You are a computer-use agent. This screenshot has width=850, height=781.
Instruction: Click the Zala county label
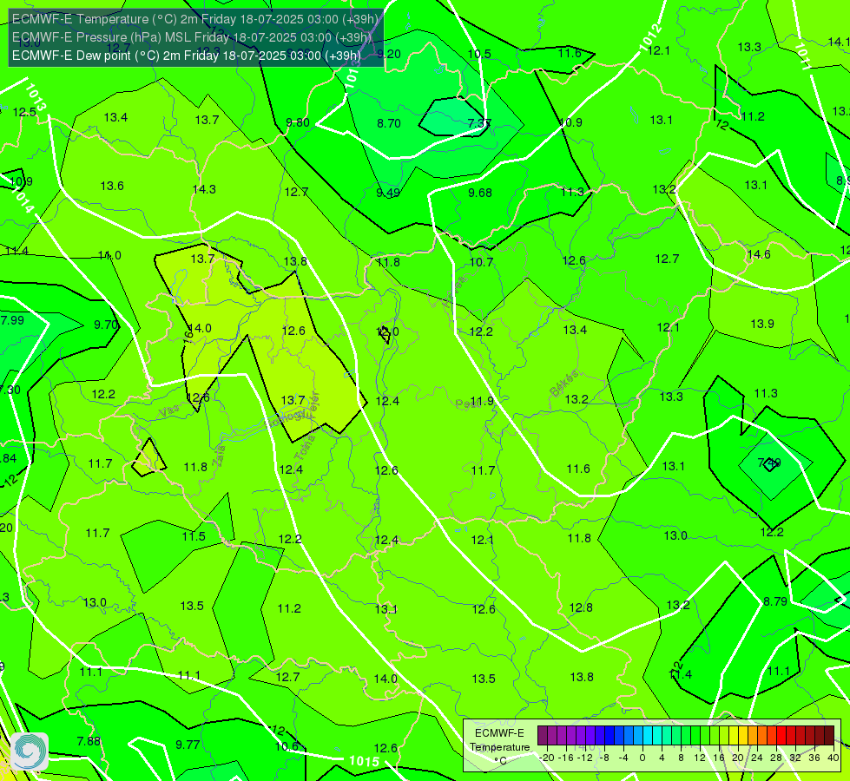point(219,456)
